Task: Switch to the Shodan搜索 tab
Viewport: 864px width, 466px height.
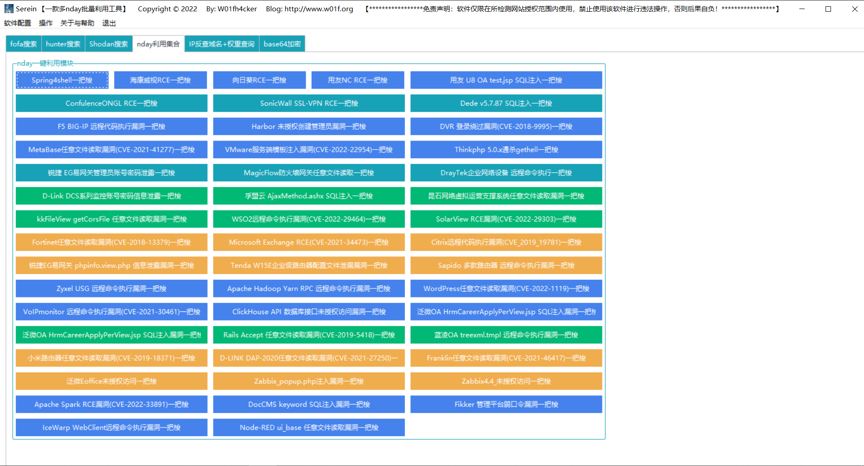Action: pos(109,44)
